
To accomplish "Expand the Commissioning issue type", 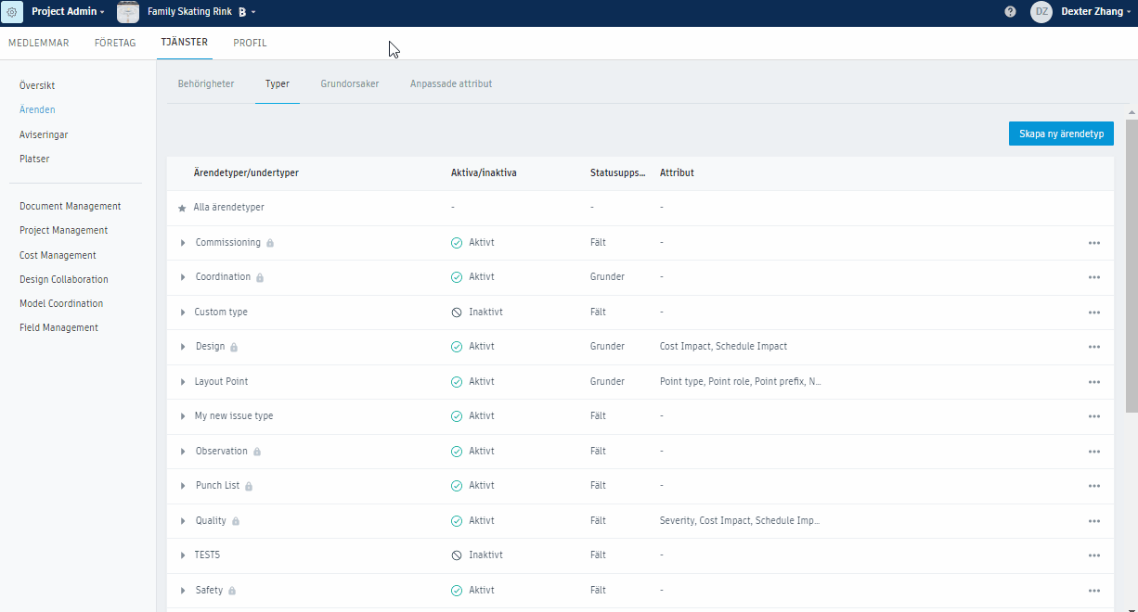I will (x=183, y=243).
